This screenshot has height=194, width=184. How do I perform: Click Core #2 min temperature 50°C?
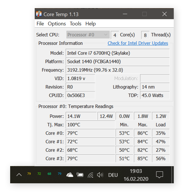tap(124, 150)
